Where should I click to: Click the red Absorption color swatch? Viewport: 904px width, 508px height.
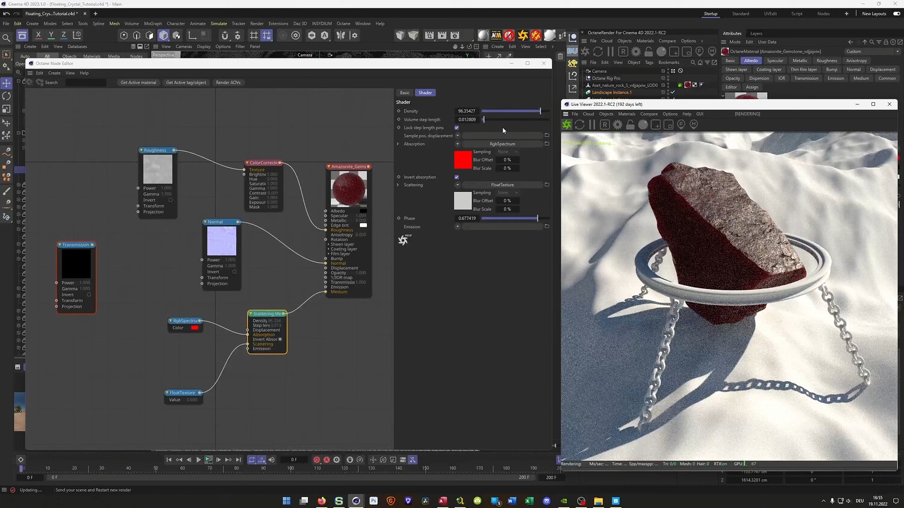[462, 160]
